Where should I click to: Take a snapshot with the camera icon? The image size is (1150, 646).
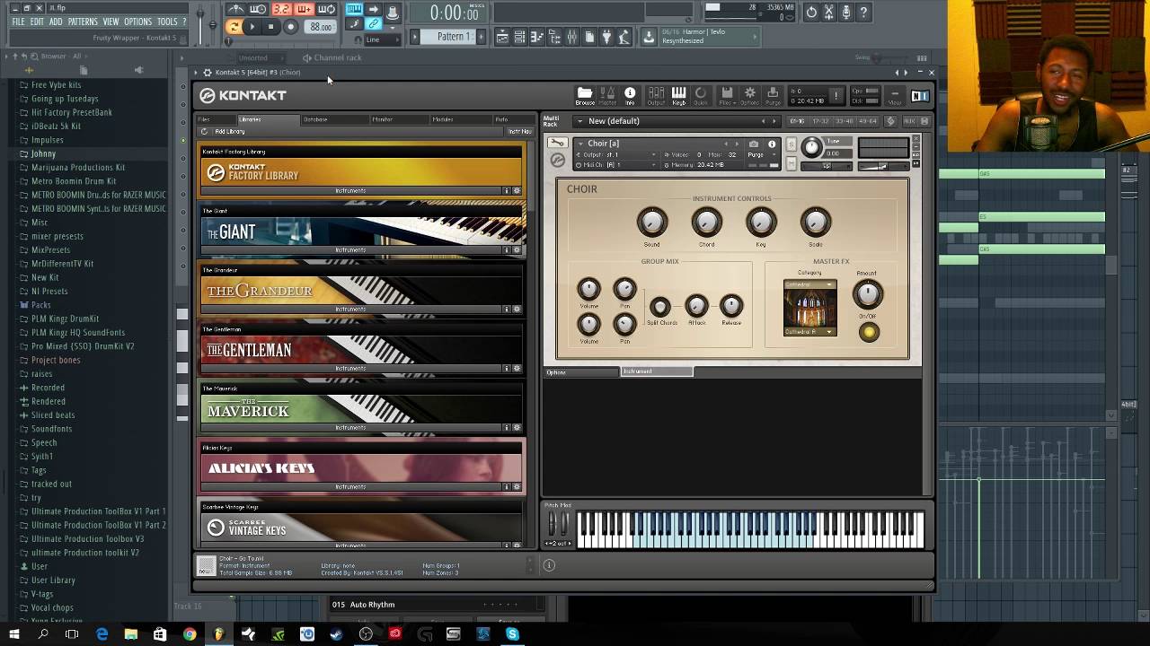pos(753,144)
